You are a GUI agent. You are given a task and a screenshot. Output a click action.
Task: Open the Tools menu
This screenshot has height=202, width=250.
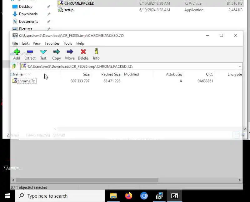click(68, 43)
